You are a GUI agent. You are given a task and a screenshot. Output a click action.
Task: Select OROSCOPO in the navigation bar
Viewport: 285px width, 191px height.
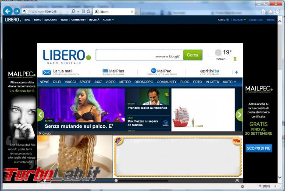[144, 82]
